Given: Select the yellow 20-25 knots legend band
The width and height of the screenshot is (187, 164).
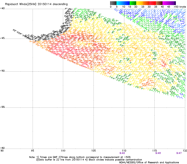Looking at the screenshot, I should click(139, 3).
